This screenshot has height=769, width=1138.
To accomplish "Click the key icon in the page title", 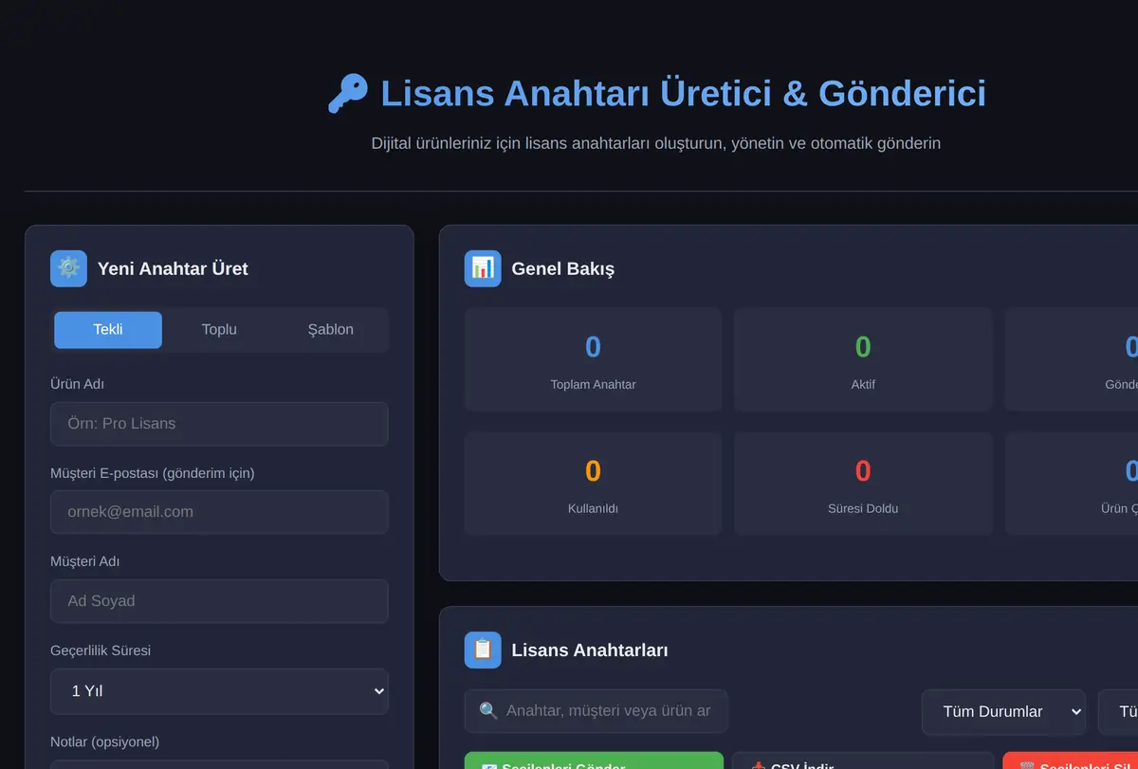I will 347,94.
